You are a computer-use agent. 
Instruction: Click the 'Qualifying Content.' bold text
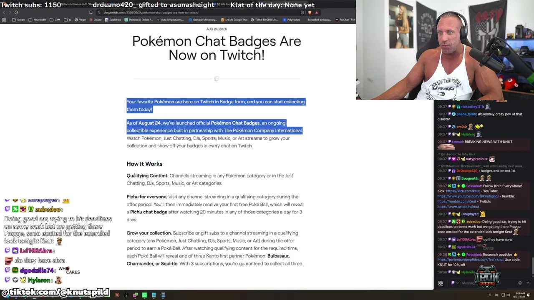tap(147, 176)
